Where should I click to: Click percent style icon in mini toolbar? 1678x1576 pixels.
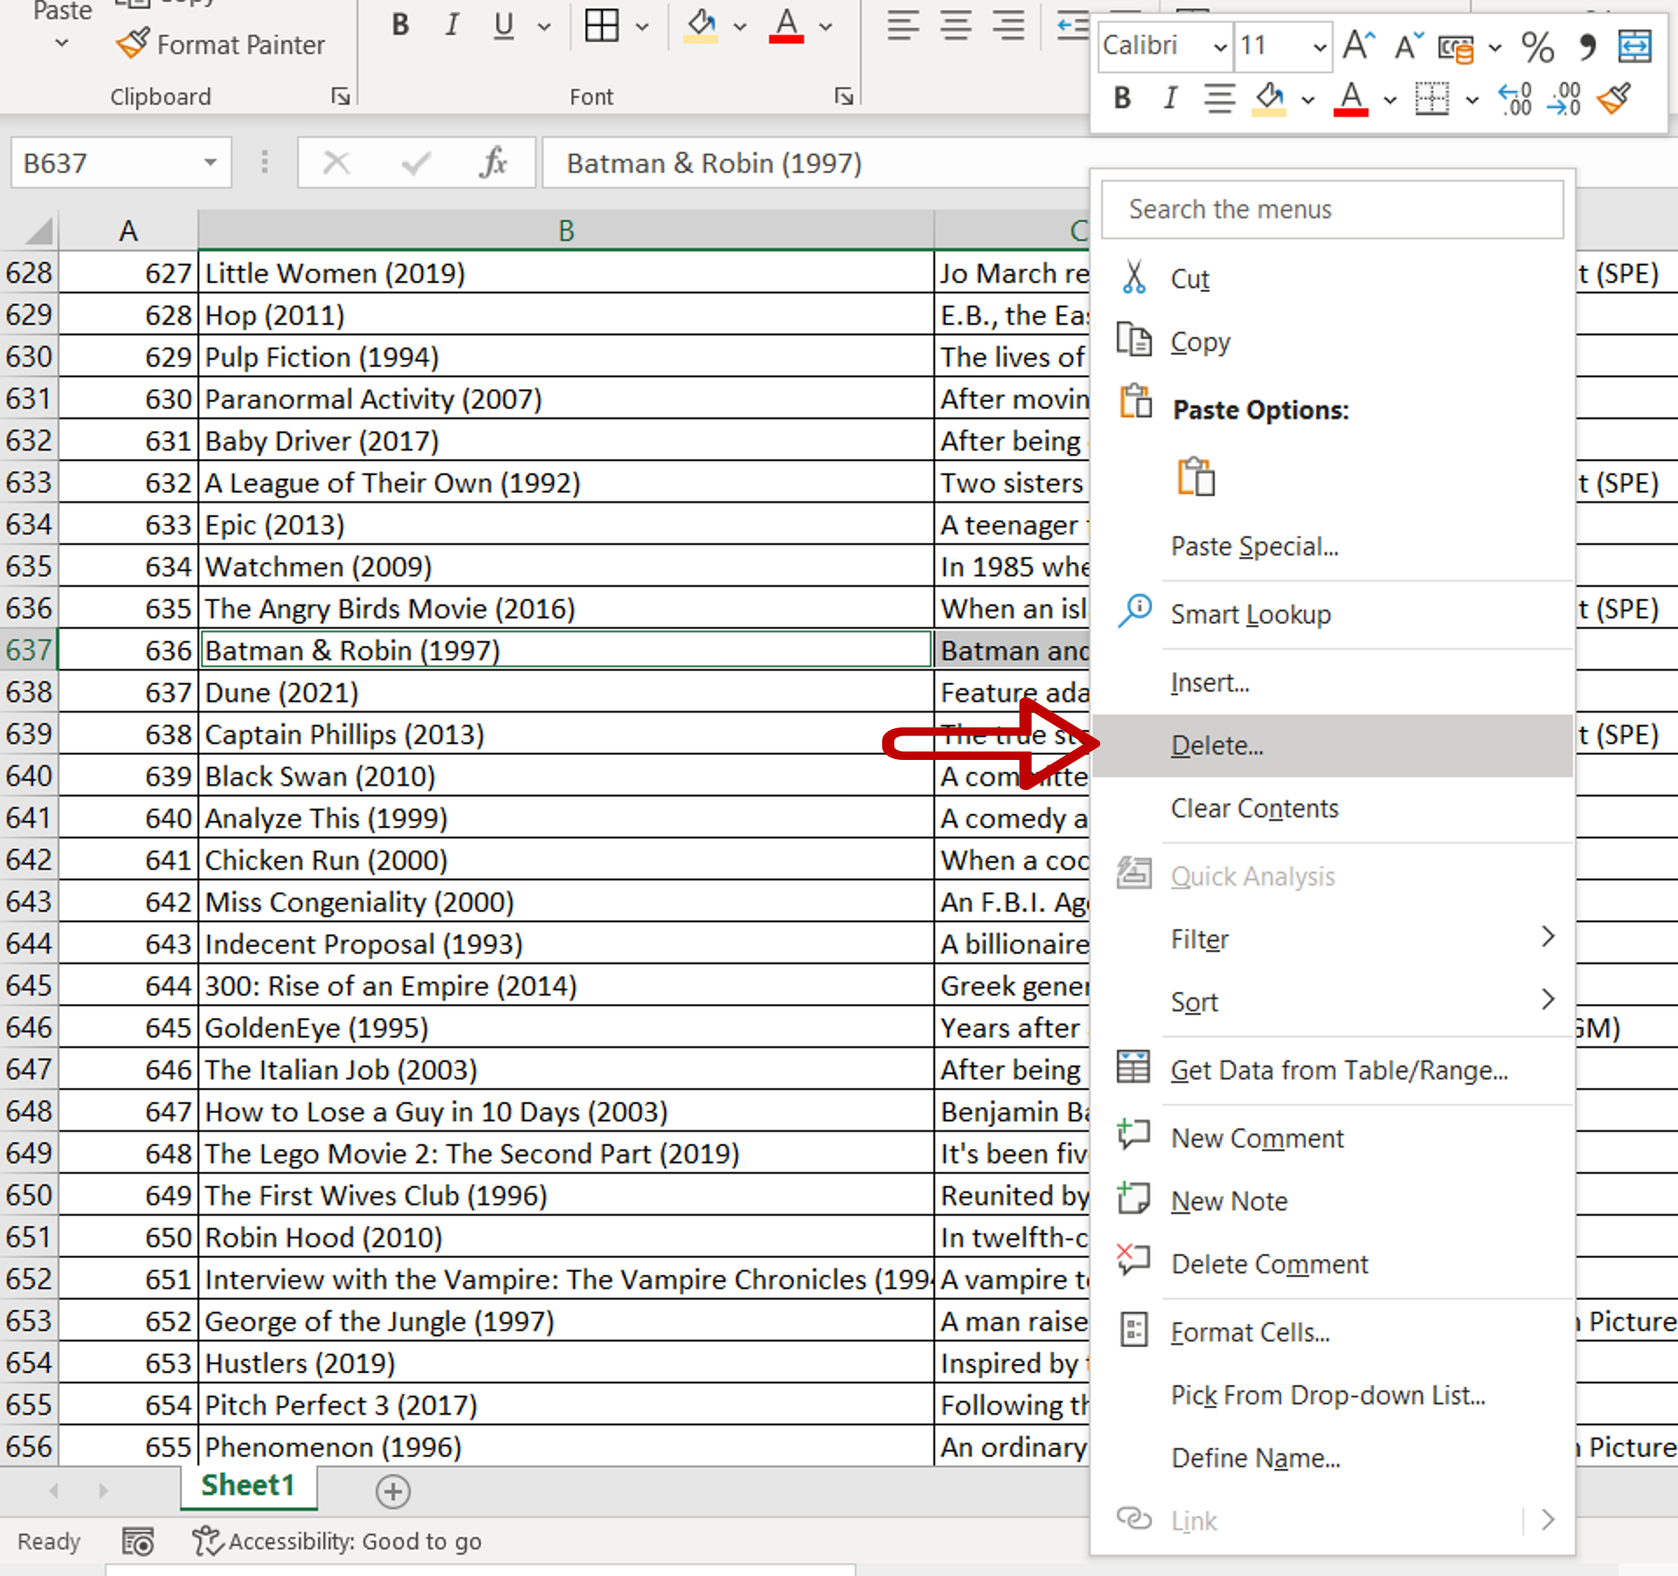(1536, 46)
